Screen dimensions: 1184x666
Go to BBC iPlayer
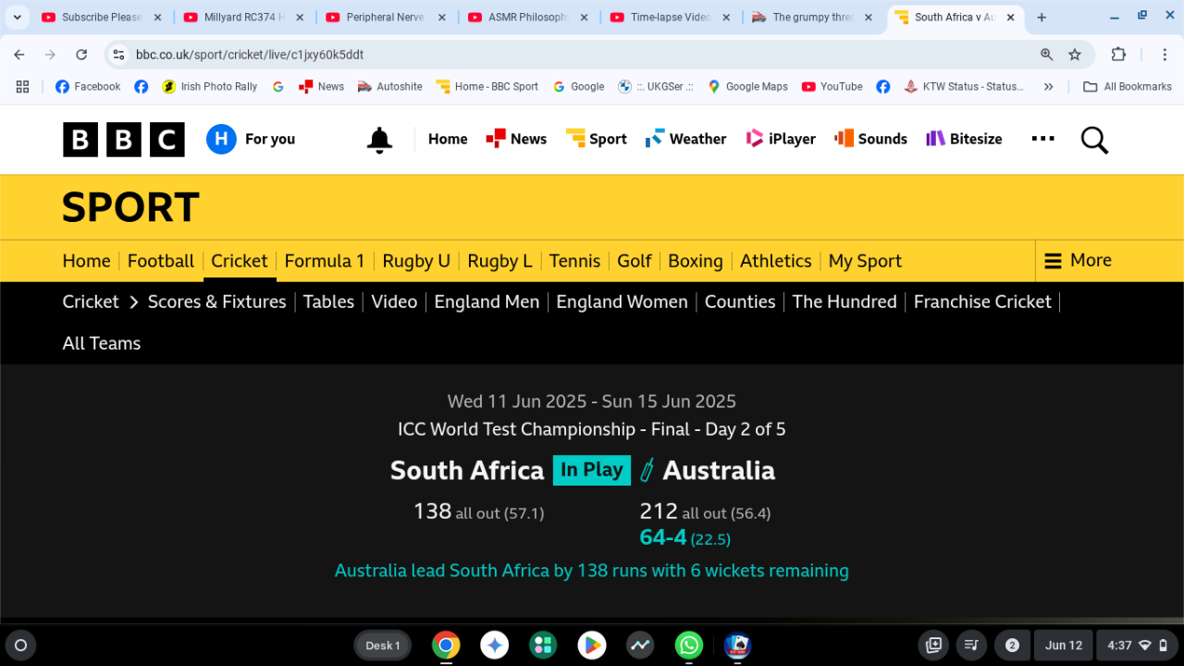click(781, 139)
